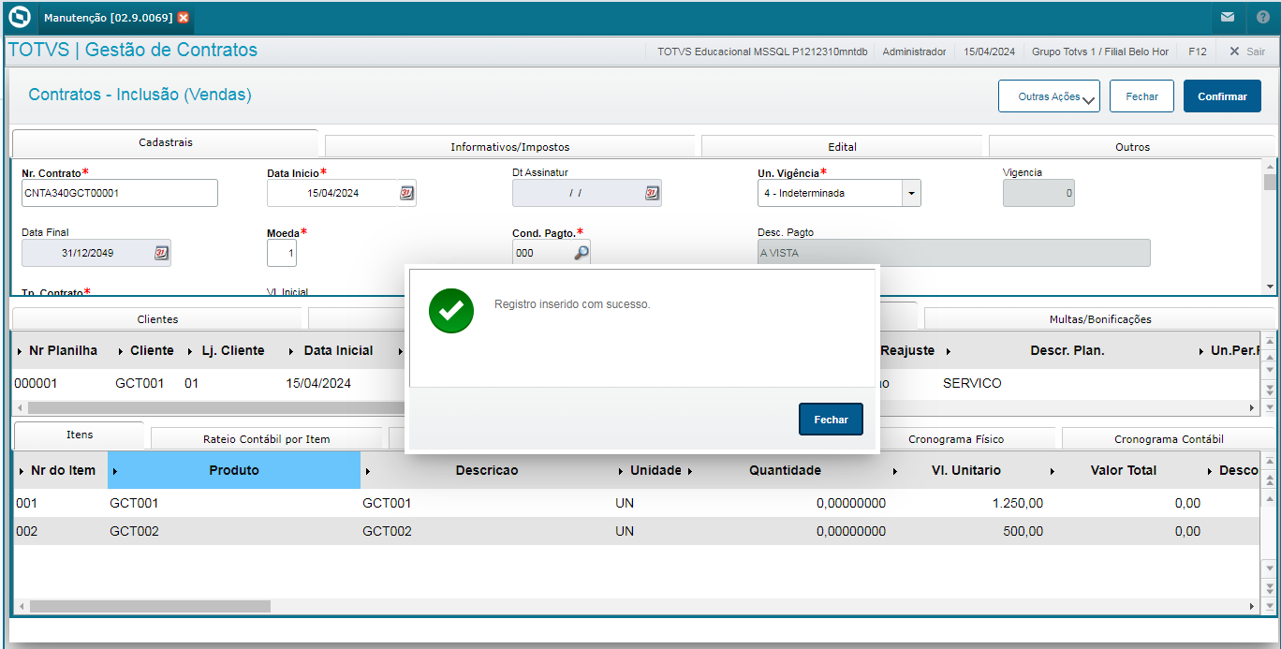Open the Outros tab
This screenshot has width=1281, height=649.
click(1132, 147)
